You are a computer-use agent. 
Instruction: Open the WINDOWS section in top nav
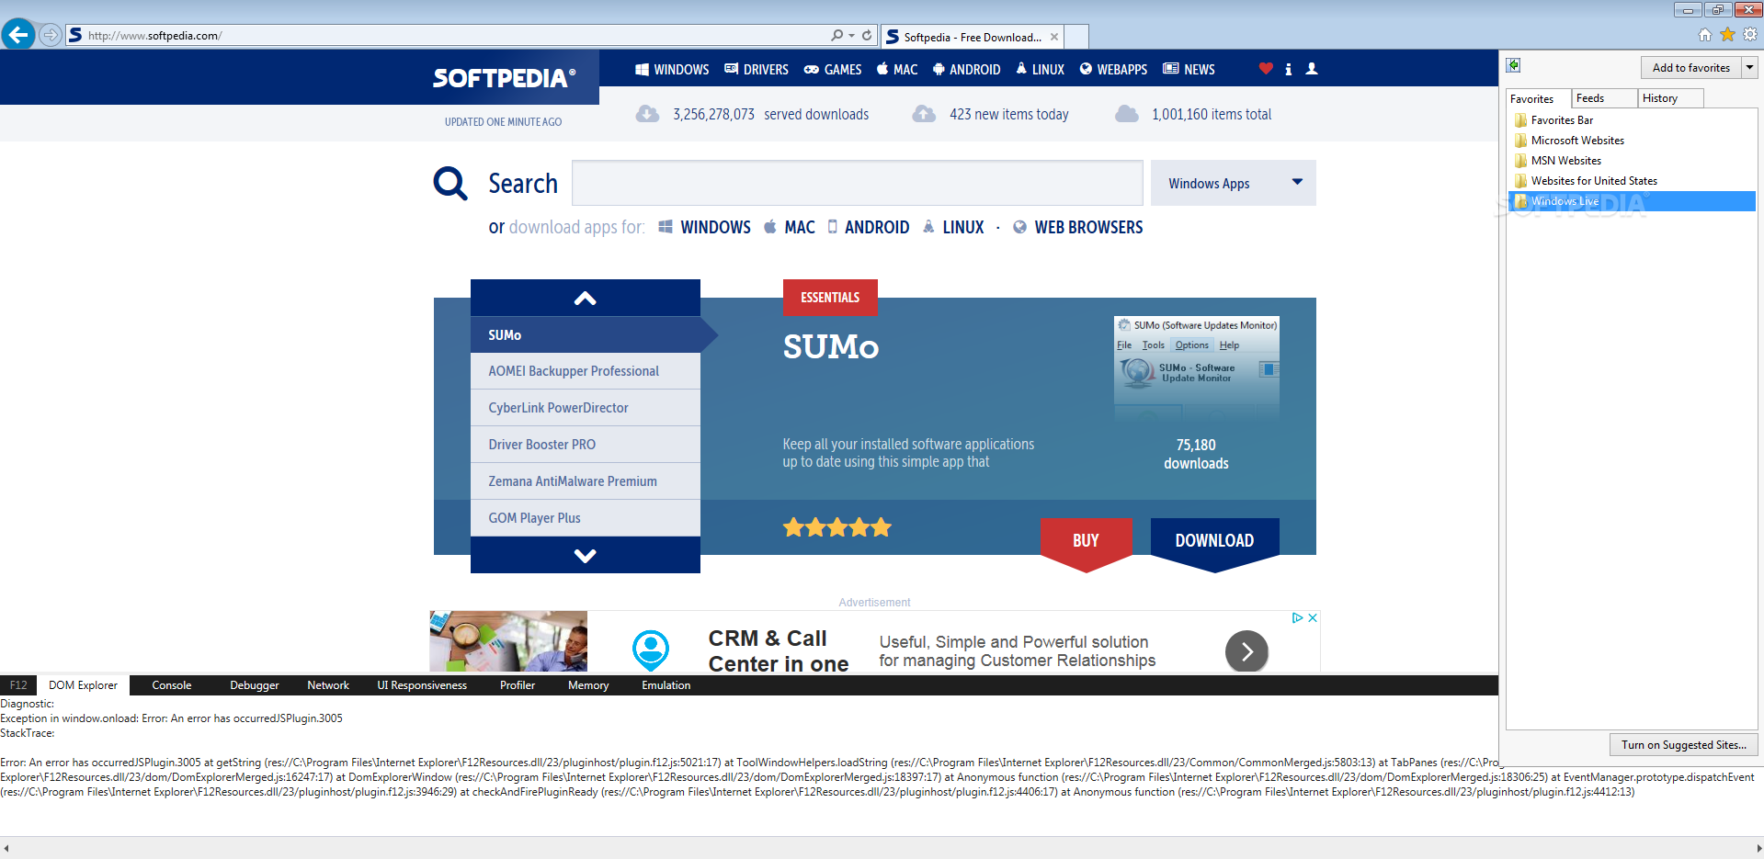point(672,69)
